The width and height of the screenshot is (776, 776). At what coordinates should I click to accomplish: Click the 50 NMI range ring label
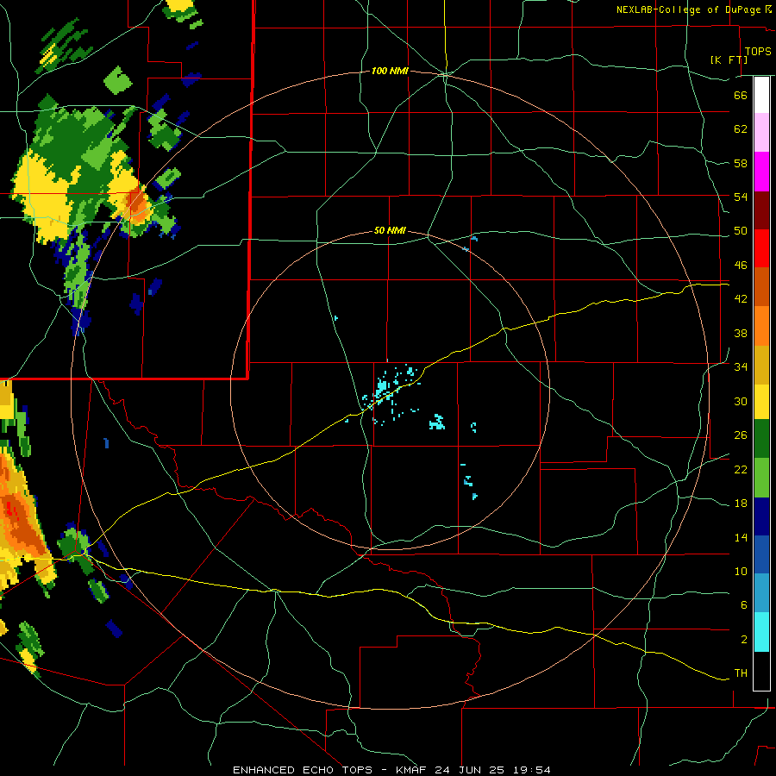pos(390,230)
